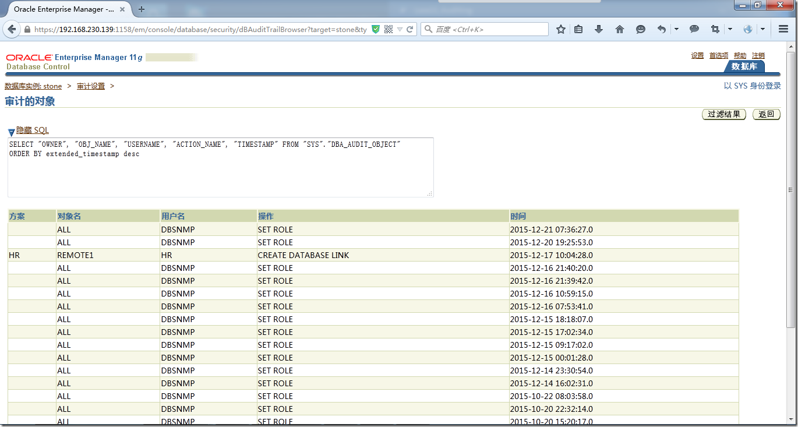The width and height of the screenshot is (798, 427).
Task: Click the green shield icon in address bar
Action: [376, 29]
